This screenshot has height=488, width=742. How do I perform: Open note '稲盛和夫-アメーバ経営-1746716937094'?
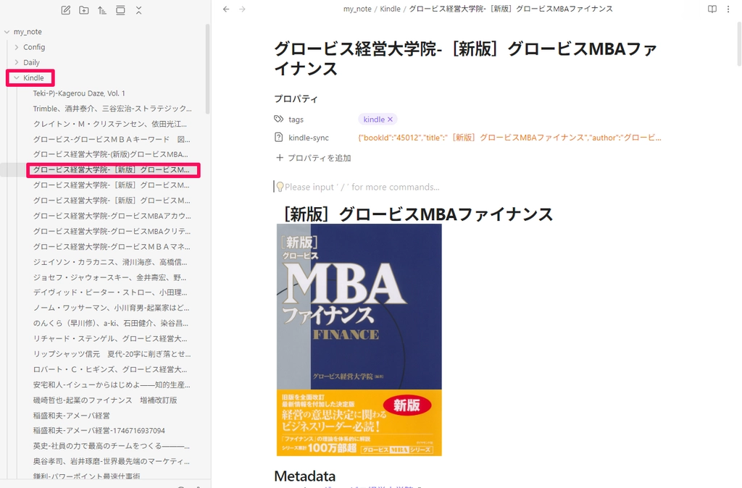tap(99, 431)
